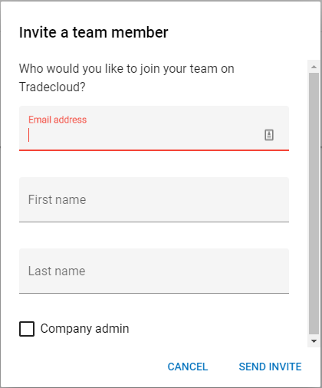Click the red Email address label
Image resolution: width=322 pixels, height=388 pixels.
58,120
